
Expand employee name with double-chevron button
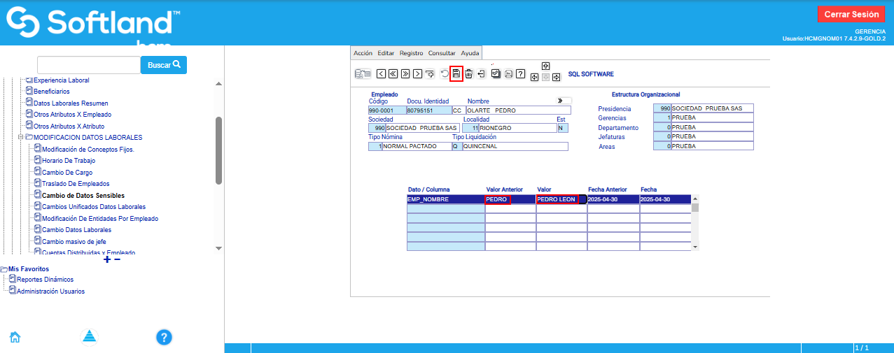click(x=560, y=101)
